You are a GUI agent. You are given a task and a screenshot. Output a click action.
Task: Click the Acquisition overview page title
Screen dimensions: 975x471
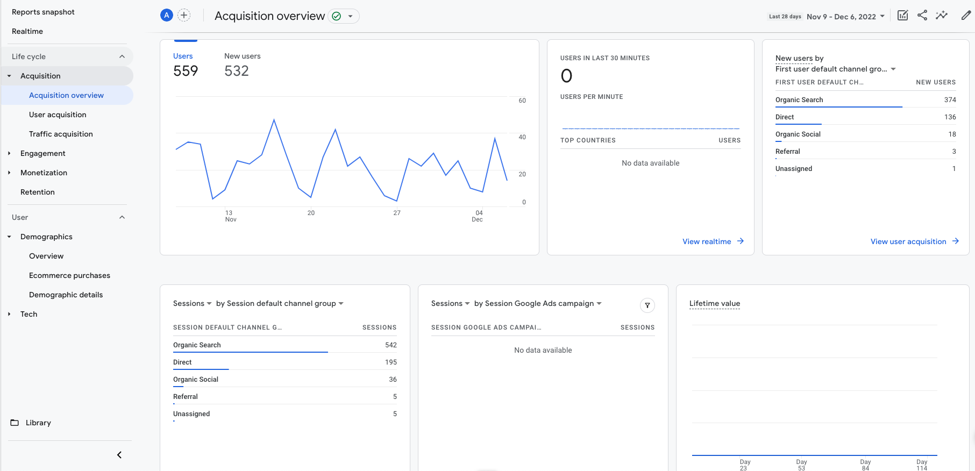point(269,16)
